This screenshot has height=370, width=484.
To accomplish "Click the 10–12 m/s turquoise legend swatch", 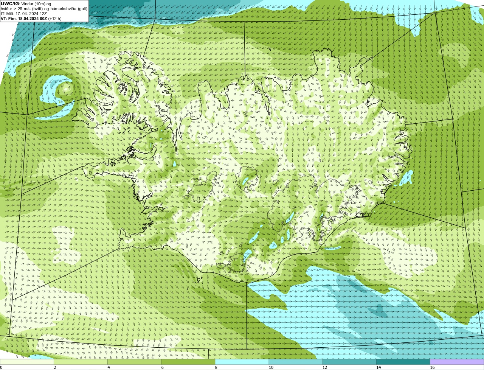I will (296, 362).
